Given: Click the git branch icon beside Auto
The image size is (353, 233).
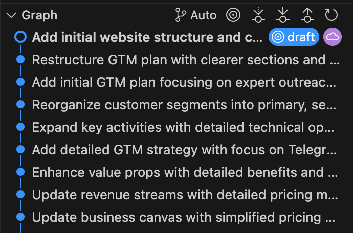Looking at the screenshot, I should (181, 15).
